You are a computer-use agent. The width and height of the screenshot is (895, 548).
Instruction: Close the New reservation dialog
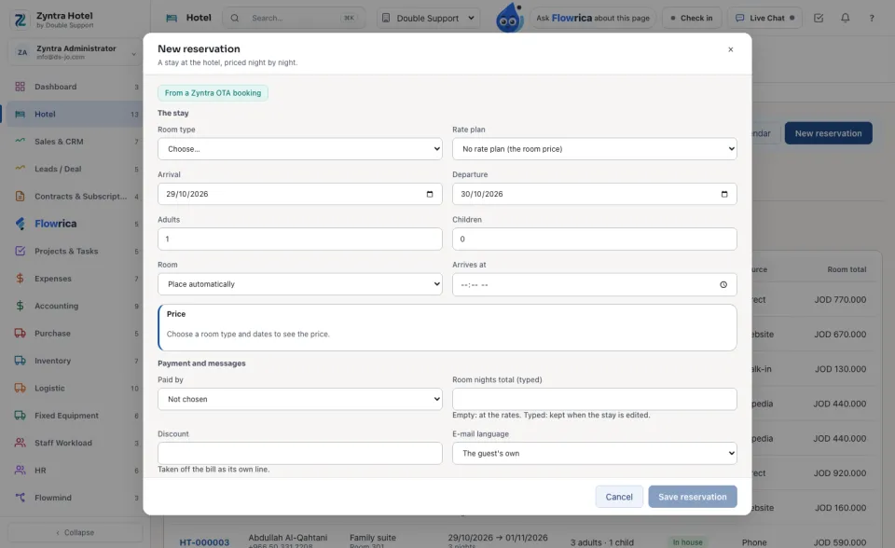[x=731, y=49]
